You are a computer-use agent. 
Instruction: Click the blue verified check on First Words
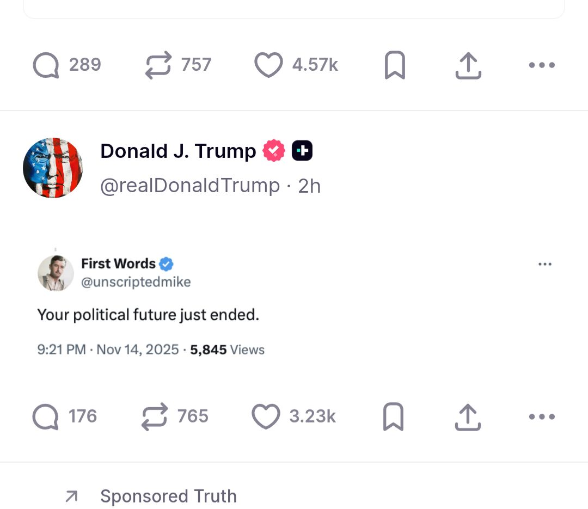[167, 264]
